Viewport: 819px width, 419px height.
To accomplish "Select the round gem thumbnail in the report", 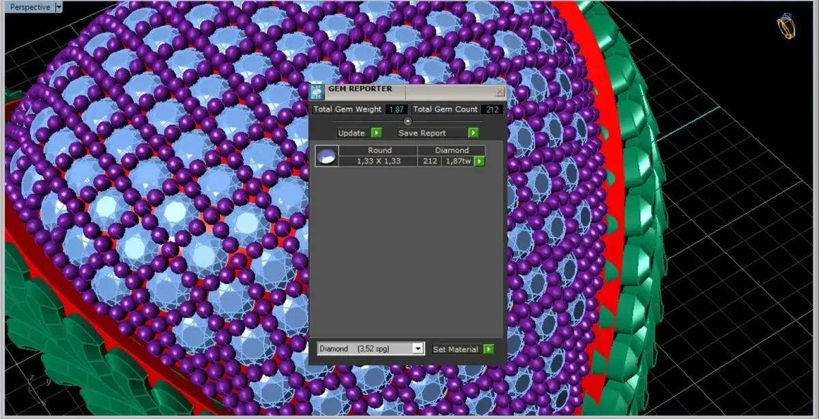I will pos(326,156).
